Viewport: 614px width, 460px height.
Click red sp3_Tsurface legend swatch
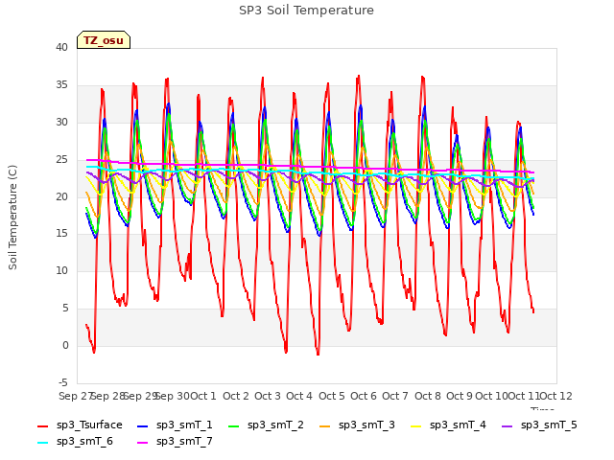click(42, 425)
